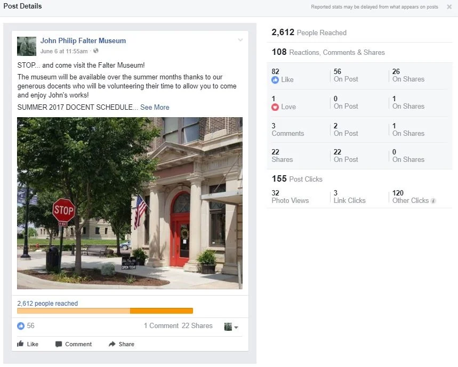The width and height of the screenshot is (458, 367).
Task: Click the Share button
Action: coord(122,344)
